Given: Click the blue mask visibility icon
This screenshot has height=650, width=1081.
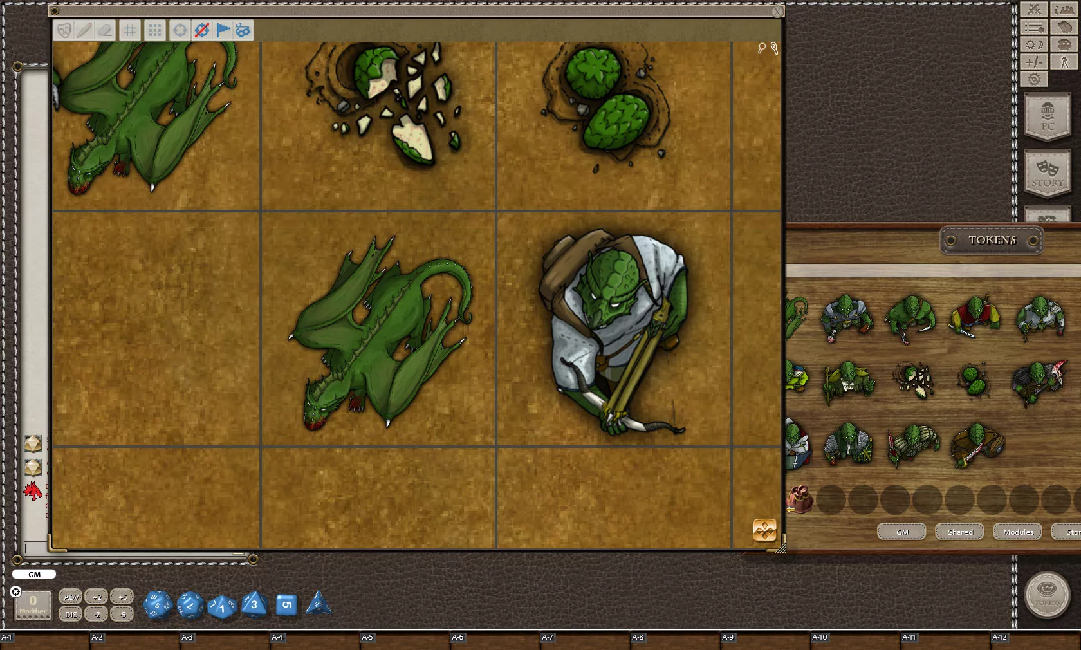Looking at the screenshot, I should point(243,30).
